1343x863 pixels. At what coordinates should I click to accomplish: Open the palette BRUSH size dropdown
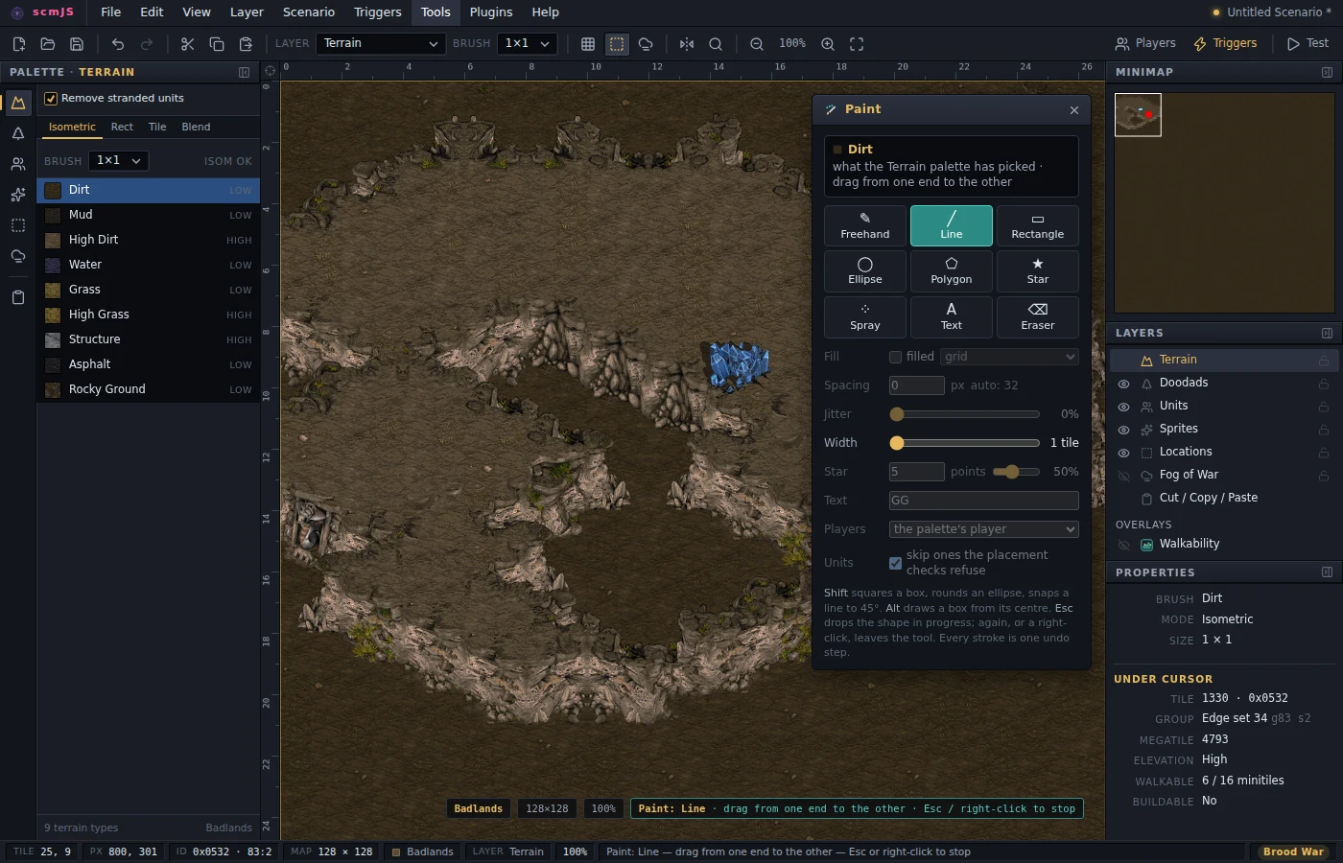(x=118, y=161)
